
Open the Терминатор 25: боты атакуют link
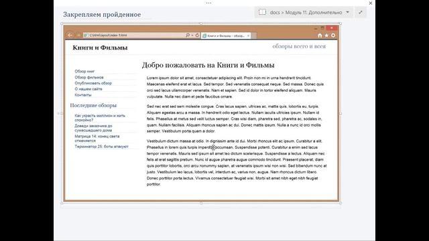[101, 147]
